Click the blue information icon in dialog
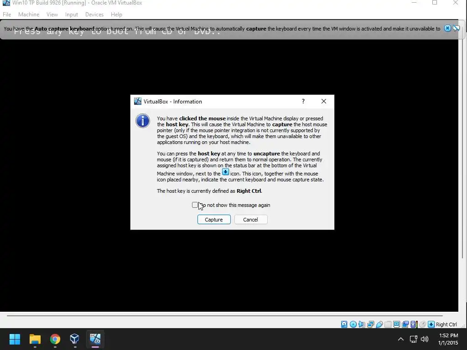 143,121
